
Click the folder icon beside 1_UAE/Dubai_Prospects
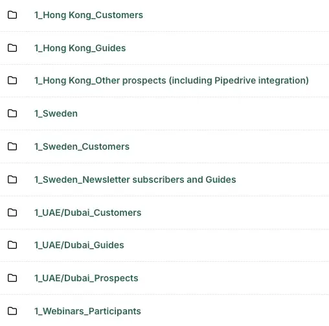click(12, 278)
